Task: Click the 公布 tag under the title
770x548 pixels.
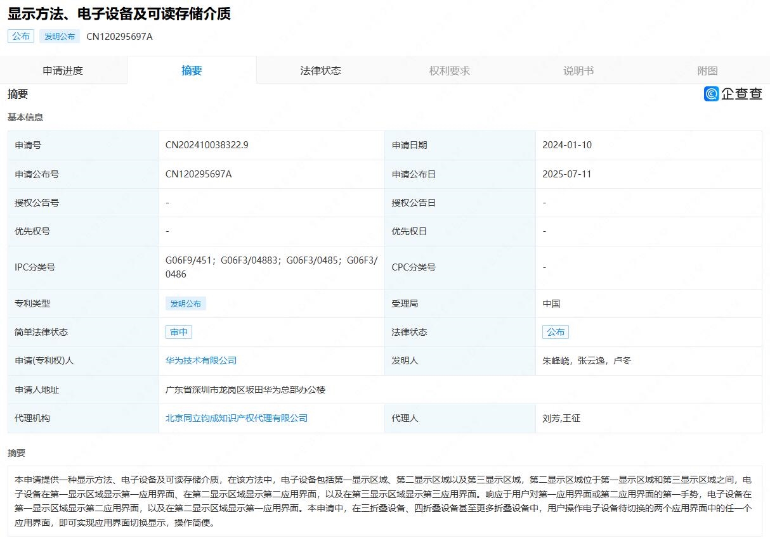Action: (x=21, y=36)
